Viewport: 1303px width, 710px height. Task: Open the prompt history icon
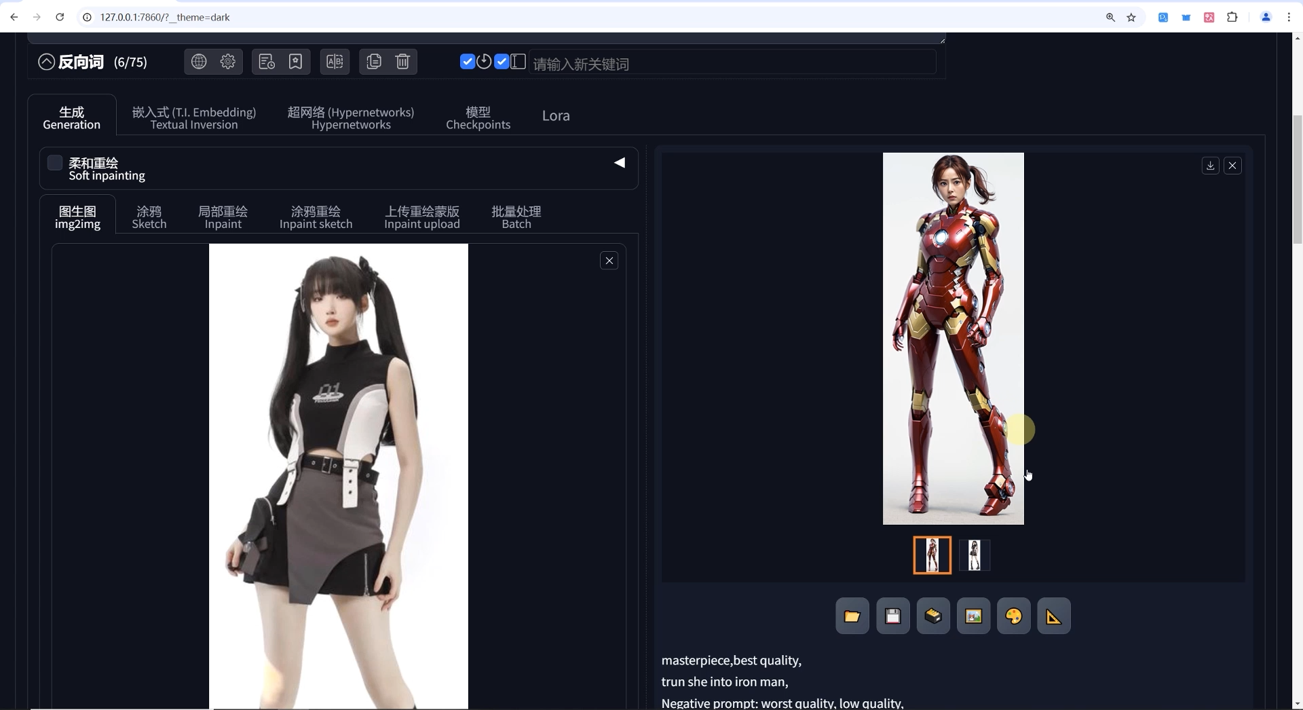click(267, 62)
